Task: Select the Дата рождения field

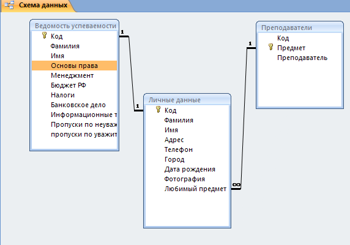Action: click(187, 169)
